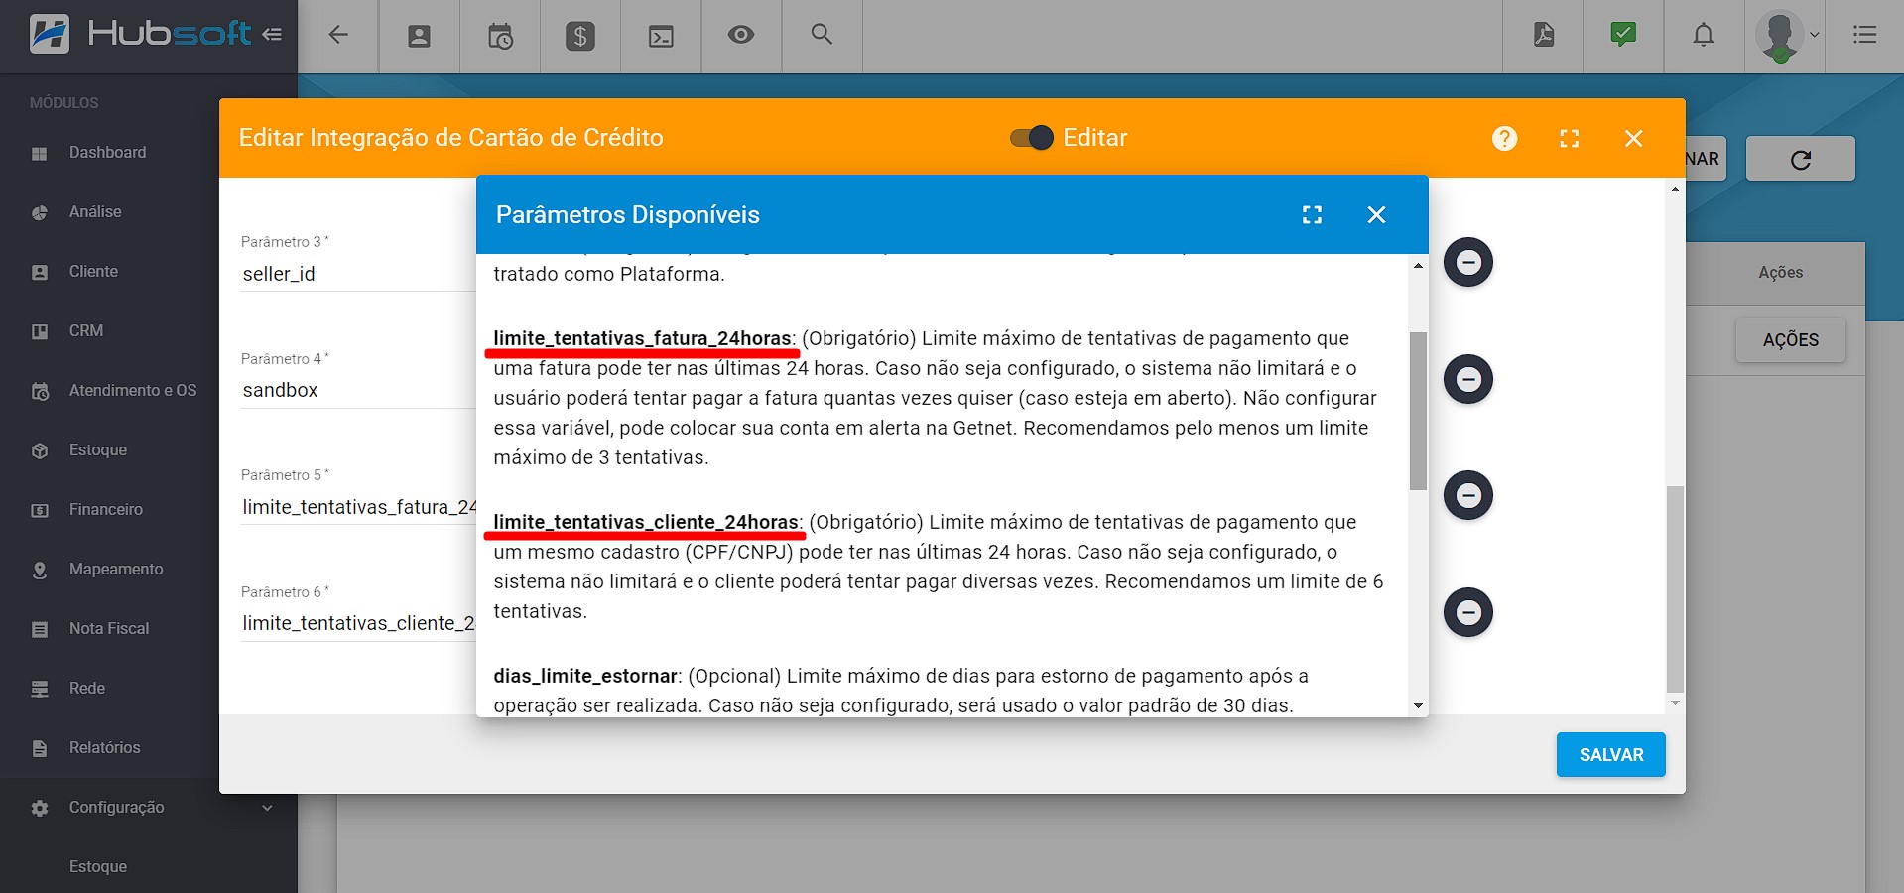Image resolution: width=1904 pixels, height=893 pixels.
Task: Click the Hubsoft logo
Action: (139, 34)
